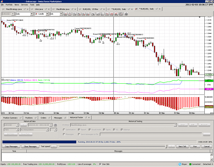The image size is (214, 167).
Task: Click the Next Tick button
Action: pos(182,146)
